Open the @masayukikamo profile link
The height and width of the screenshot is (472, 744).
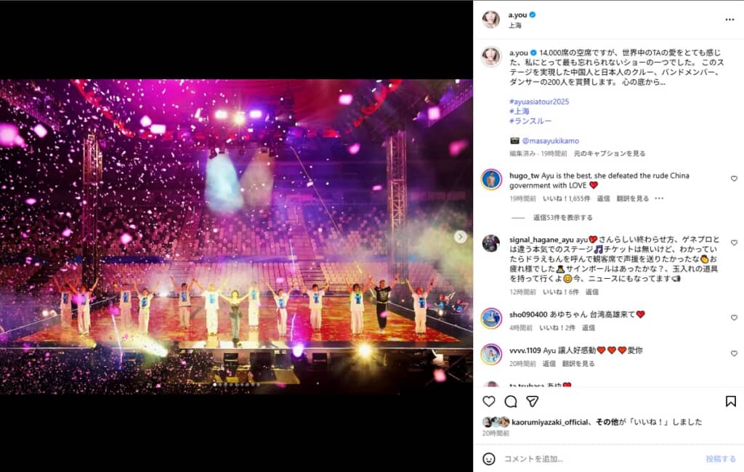point(551,141)
